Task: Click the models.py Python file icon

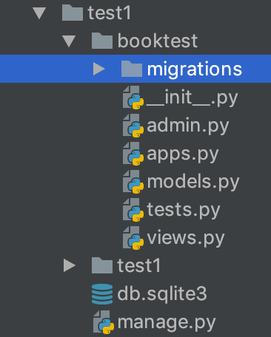Action: pos(133,182)
